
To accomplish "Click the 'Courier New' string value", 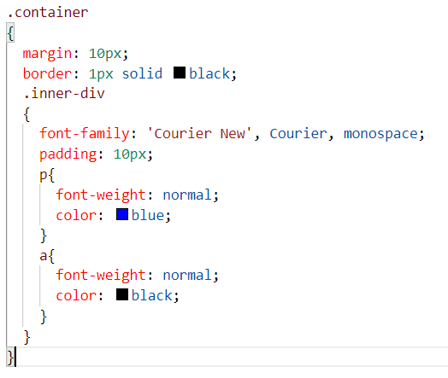I will (x=199, y=134).
